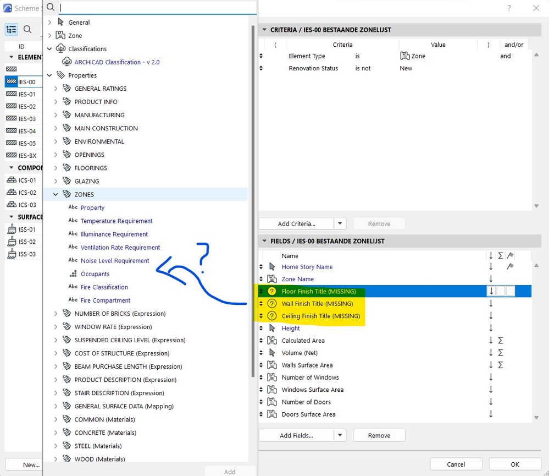
Task: Select tree view icon in scheme list
Action: [11, 30]
